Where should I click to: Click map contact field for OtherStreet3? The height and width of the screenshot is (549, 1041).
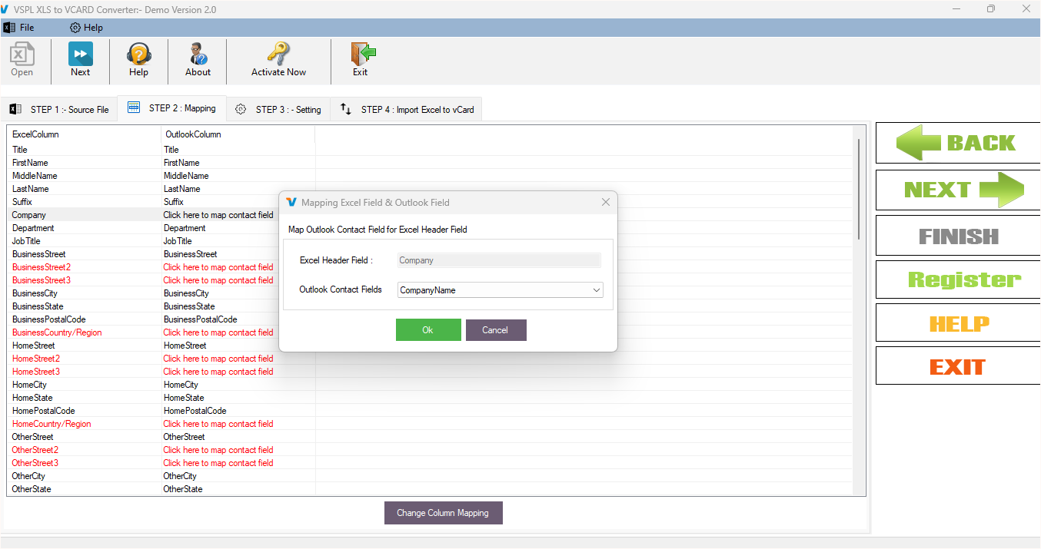[218, 463]
